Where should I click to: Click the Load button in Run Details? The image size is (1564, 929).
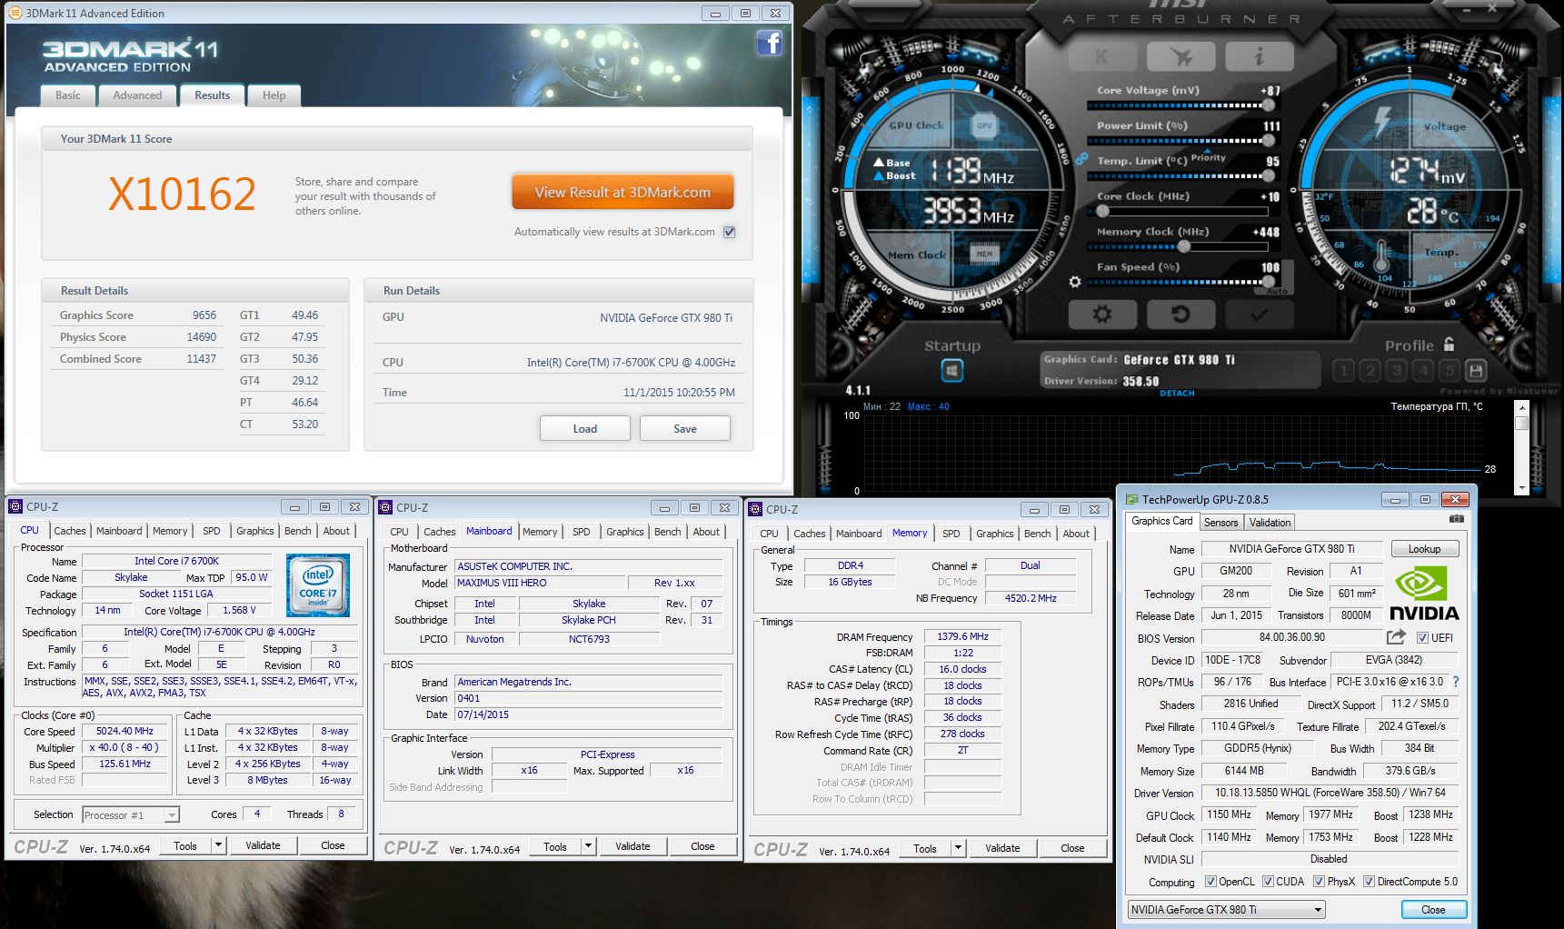585,429
